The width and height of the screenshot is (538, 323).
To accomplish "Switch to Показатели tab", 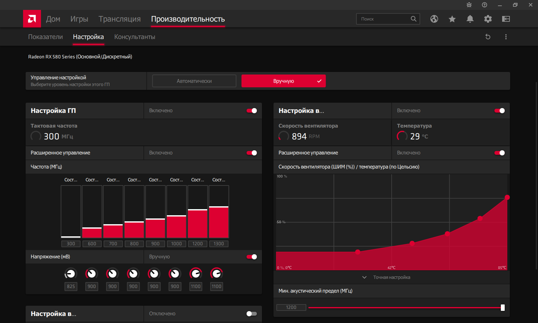I will (x=45, y=37).
